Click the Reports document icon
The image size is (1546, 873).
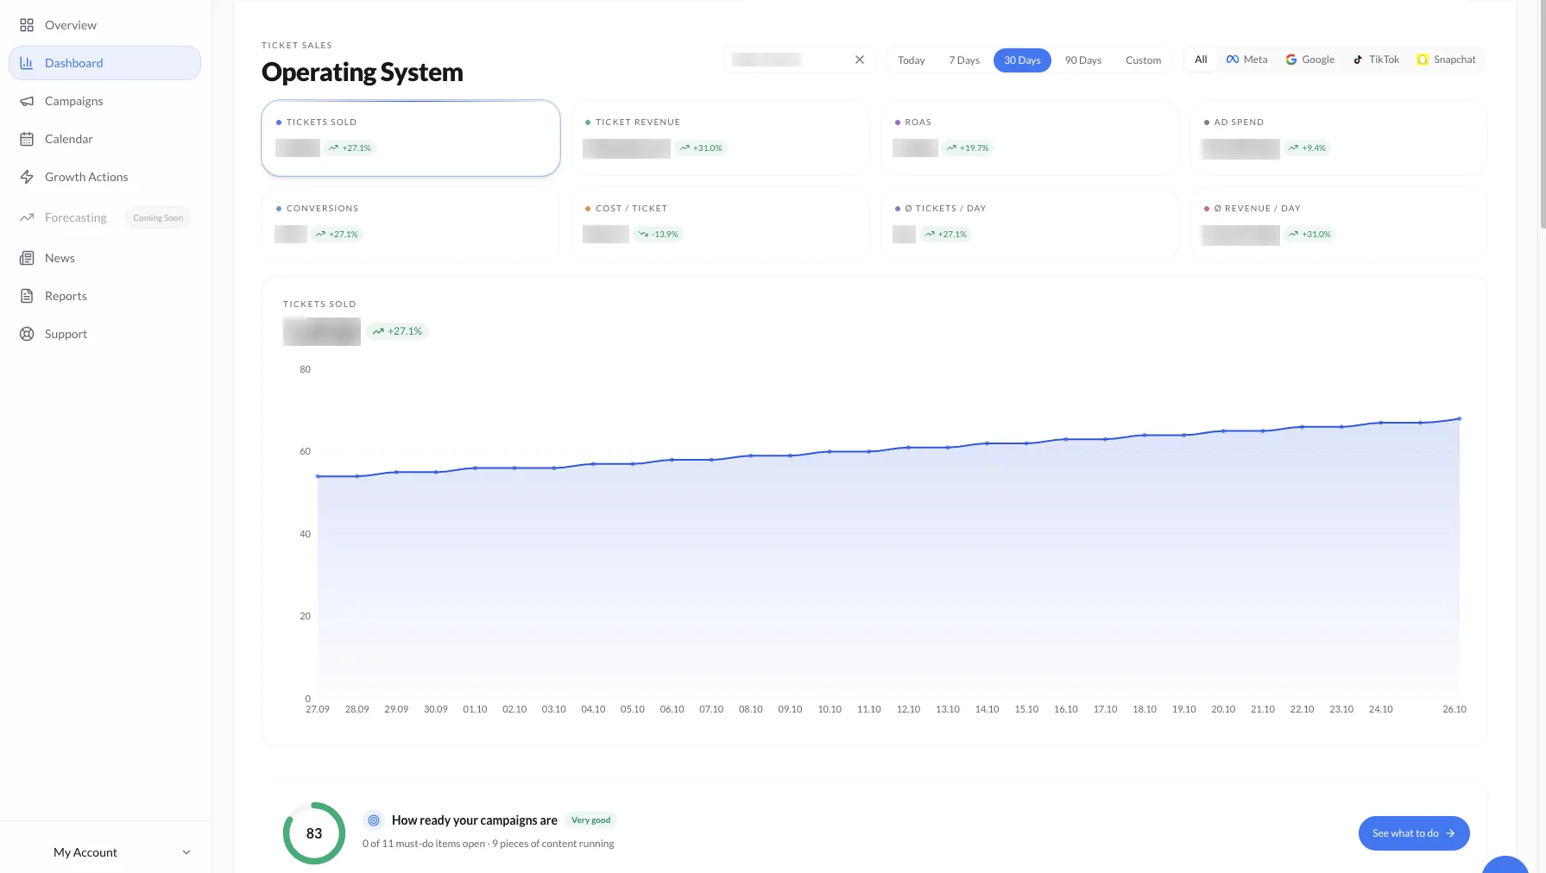coord(27,296)
